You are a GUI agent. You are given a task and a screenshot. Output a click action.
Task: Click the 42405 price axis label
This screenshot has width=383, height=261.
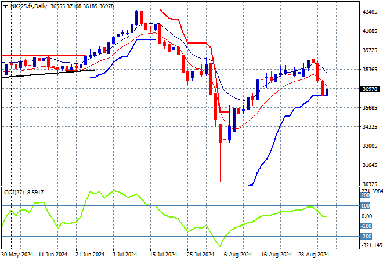(x=370, y=12)
